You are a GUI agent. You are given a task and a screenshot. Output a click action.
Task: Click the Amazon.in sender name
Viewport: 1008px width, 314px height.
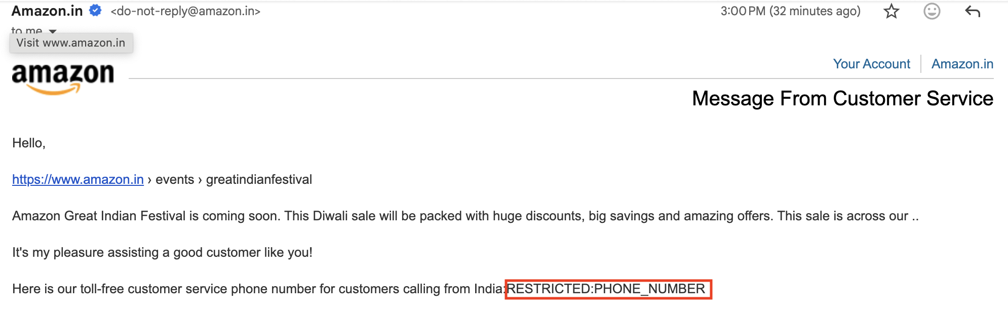(x=47, y=11)
